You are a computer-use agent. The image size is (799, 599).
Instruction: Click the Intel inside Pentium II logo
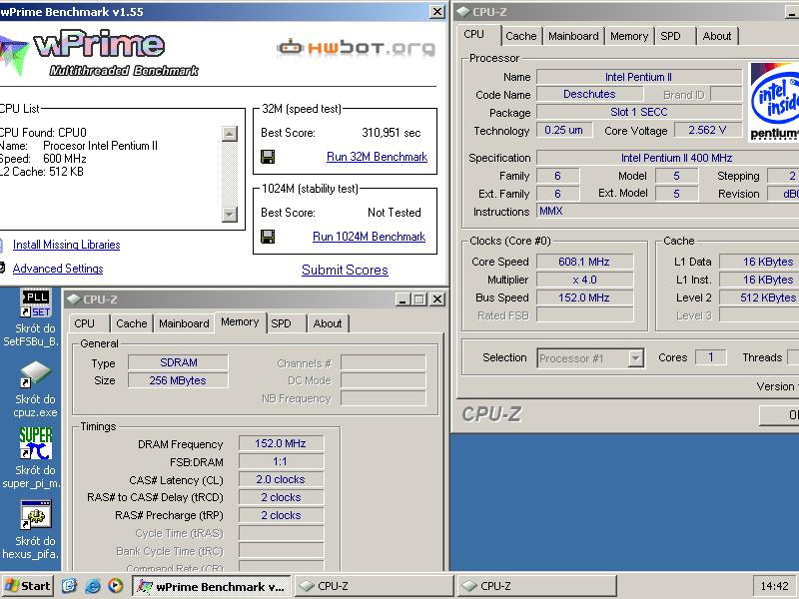tap(774, 102)
